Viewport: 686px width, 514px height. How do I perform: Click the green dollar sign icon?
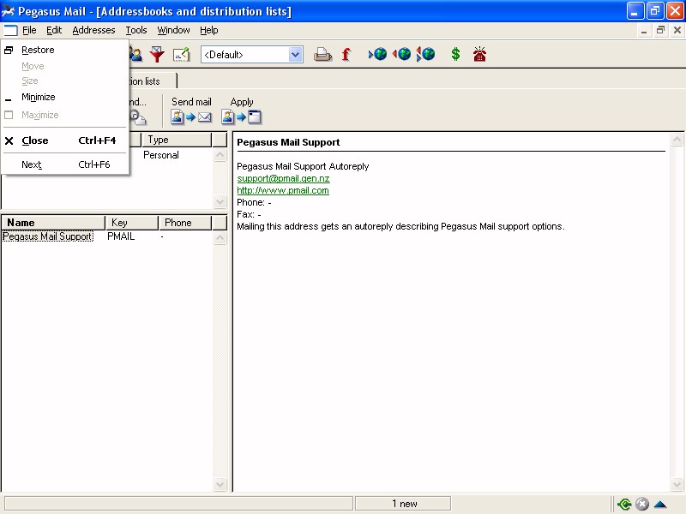pyautogui.click(x=455, y=54)
